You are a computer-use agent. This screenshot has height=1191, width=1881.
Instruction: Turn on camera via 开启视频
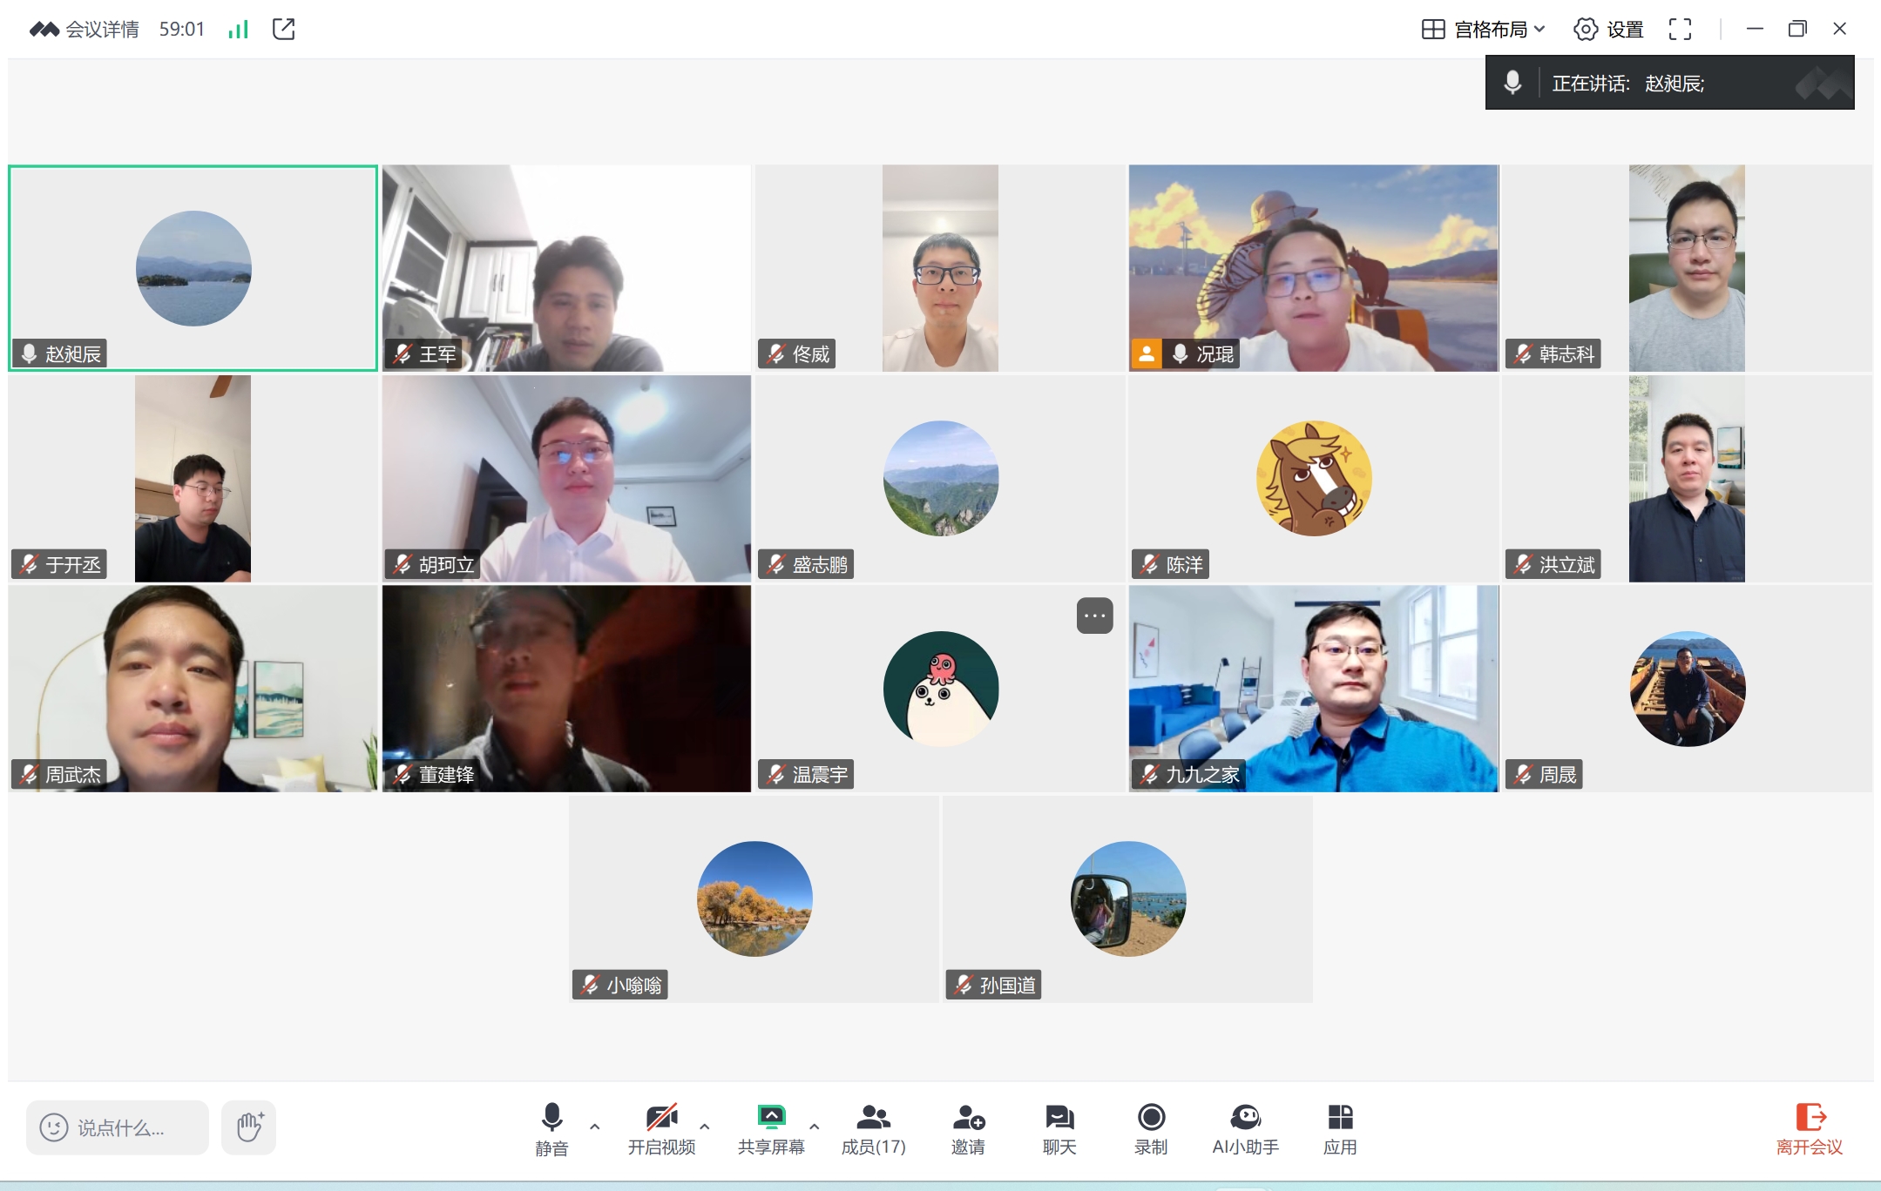pyautogui.click(x=661, y=1128)
